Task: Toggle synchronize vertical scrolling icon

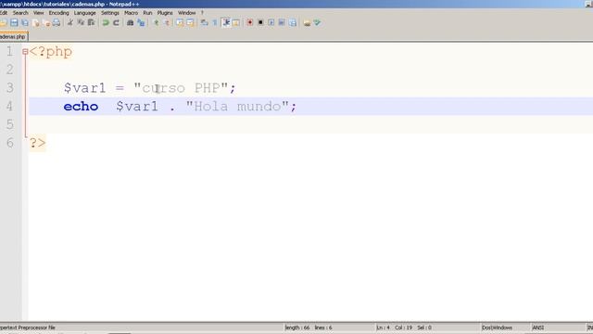Action: [x=180, y=22]
